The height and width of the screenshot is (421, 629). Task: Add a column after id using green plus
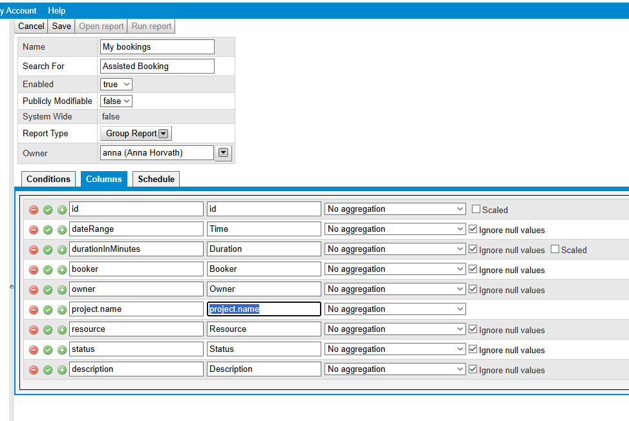pos(62,210)
